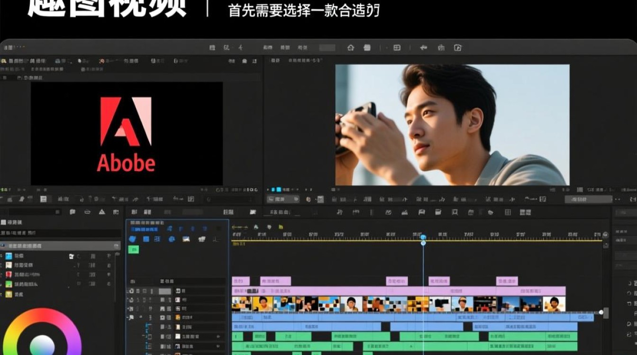Click the yellow marker icon above the timeline ruler
The width and height of the screenshot is (637, 355).
[281, 227]
